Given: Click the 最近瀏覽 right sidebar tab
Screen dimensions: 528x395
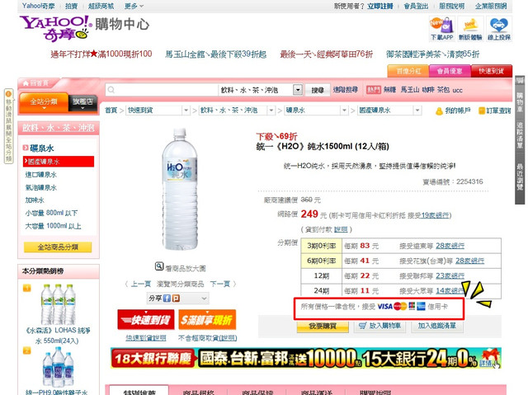Looking at the screenshot, I should click(520, 178).
